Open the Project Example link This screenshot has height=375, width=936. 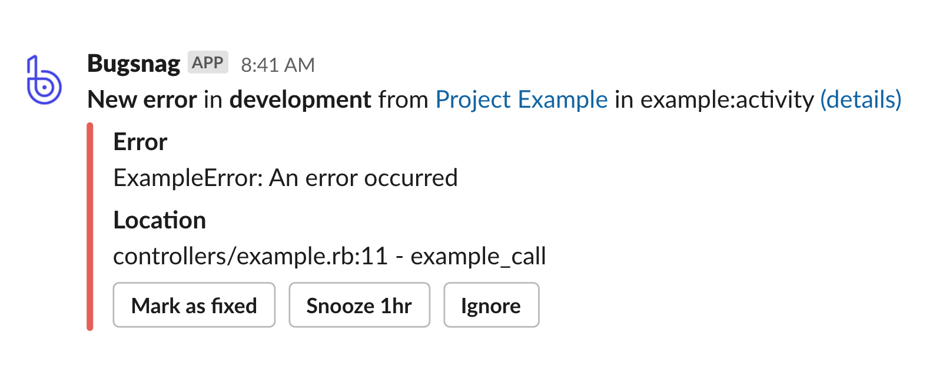point(522,99)
